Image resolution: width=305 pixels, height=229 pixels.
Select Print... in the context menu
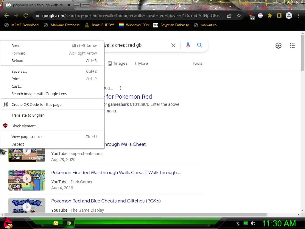coord(52,79)
